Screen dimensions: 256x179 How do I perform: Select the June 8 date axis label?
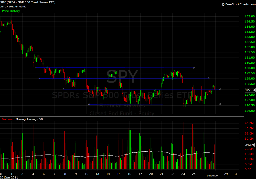(x=65, y=174)
